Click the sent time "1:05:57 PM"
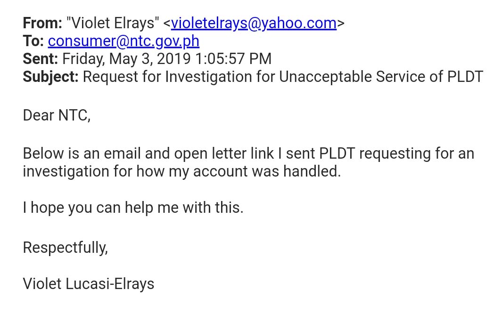The height and width of the screenshot is (314, 494). (231, 59)
